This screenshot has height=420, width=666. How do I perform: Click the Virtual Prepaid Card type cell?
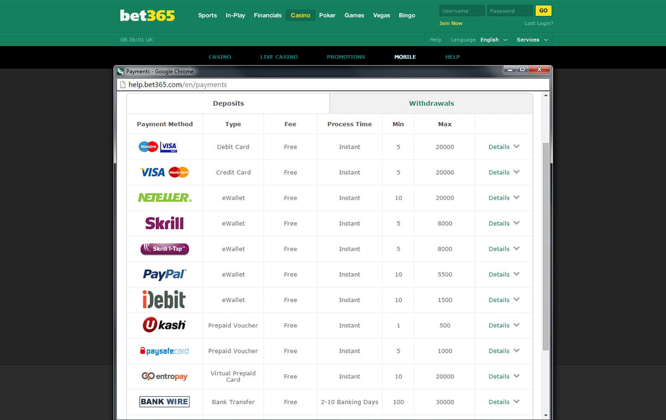tap(233, 376)
